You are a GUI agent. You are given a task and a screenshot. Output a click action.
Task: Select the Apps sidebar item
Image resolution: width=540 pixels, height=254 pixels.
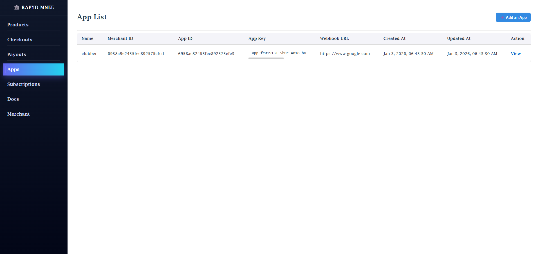(x=33, y=69)
